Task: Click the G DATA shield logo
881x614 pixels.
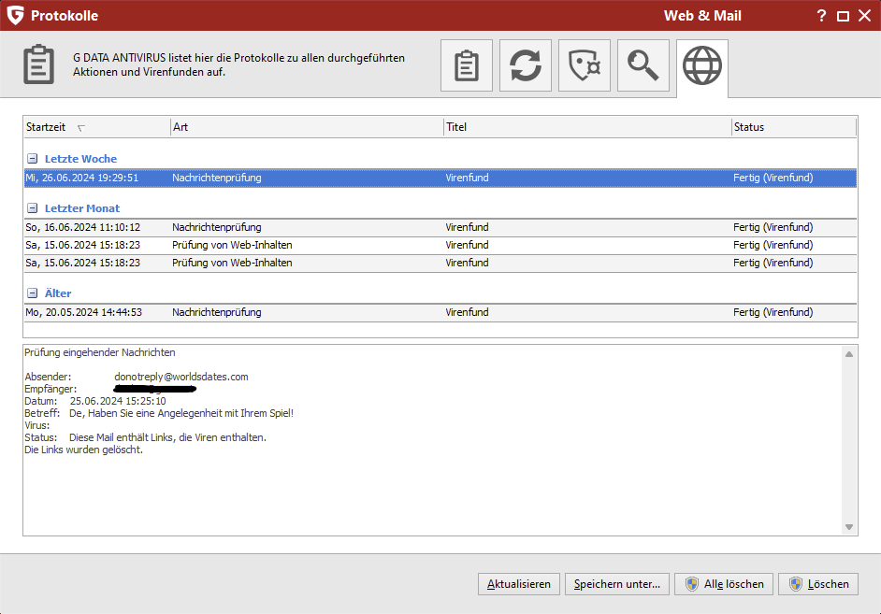Action: pyautogui.click(x=15, y=15)
